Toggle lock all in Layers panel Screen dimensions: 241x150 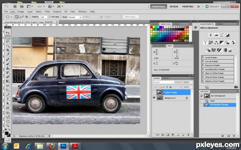coord(170,87)
